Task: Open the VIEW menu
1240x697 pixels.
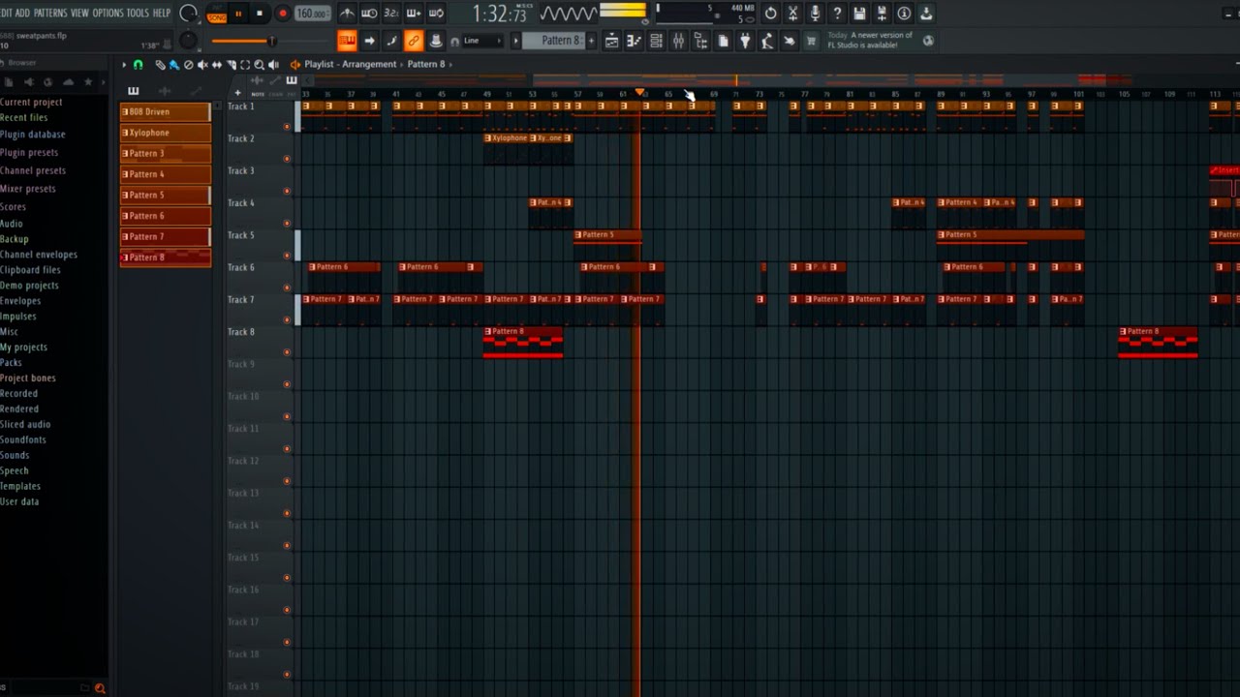Action: coord(79,13)
